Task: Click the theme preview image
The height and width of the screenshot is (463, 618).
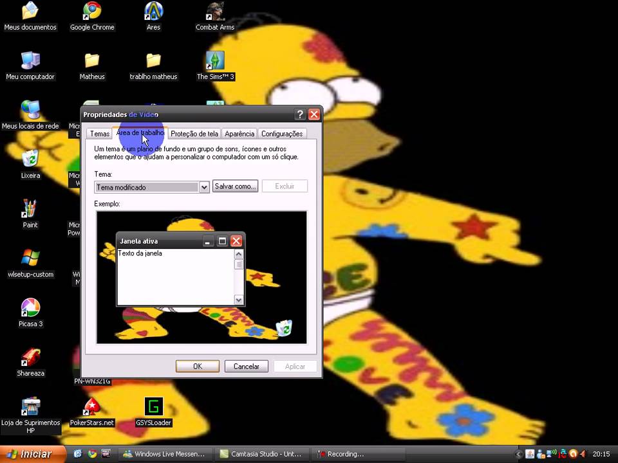Action: pyautogui.click(x=201, y=278)
